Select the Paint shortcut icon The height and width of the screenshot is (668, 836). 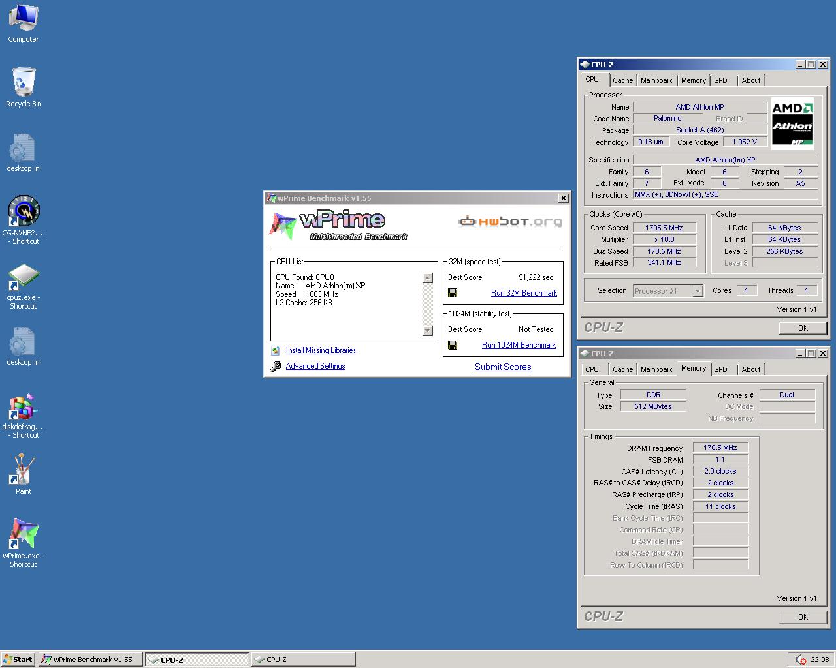pos(24,469)
